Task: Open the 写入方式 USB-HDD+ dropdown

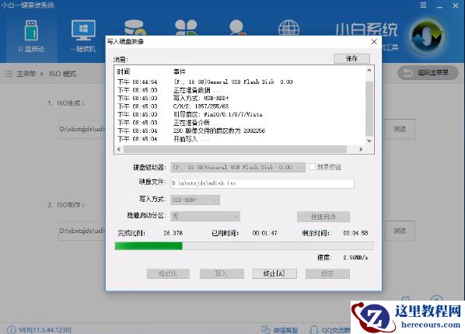Action: [x=195, y=200]
